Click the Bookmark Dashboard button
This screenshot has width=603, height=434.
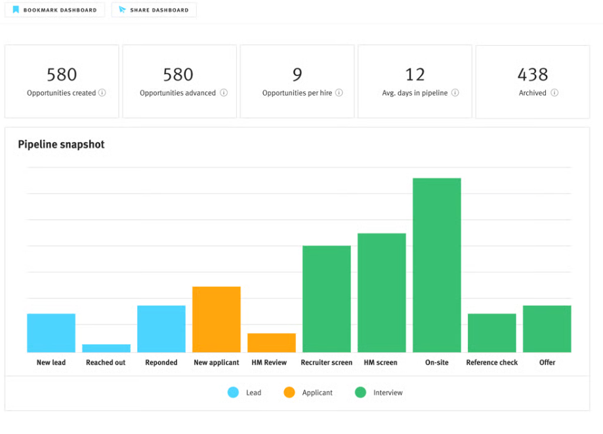[x=54, y=9]
